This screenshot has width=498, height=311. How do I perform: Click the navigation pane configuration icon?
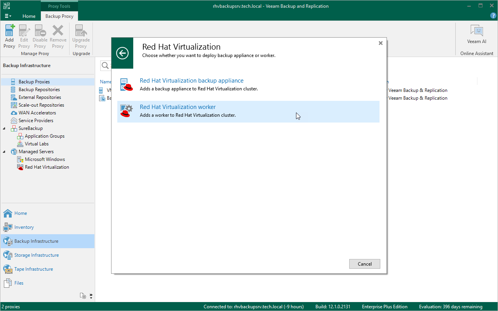click(83, 296)
